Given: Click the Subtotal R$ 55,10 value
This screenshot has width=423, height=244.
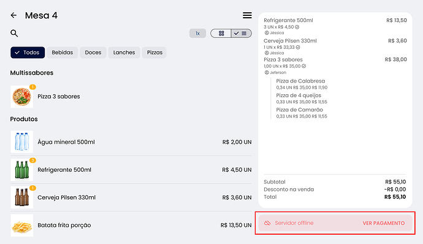Looking at the screenshot, I should 395,182.
